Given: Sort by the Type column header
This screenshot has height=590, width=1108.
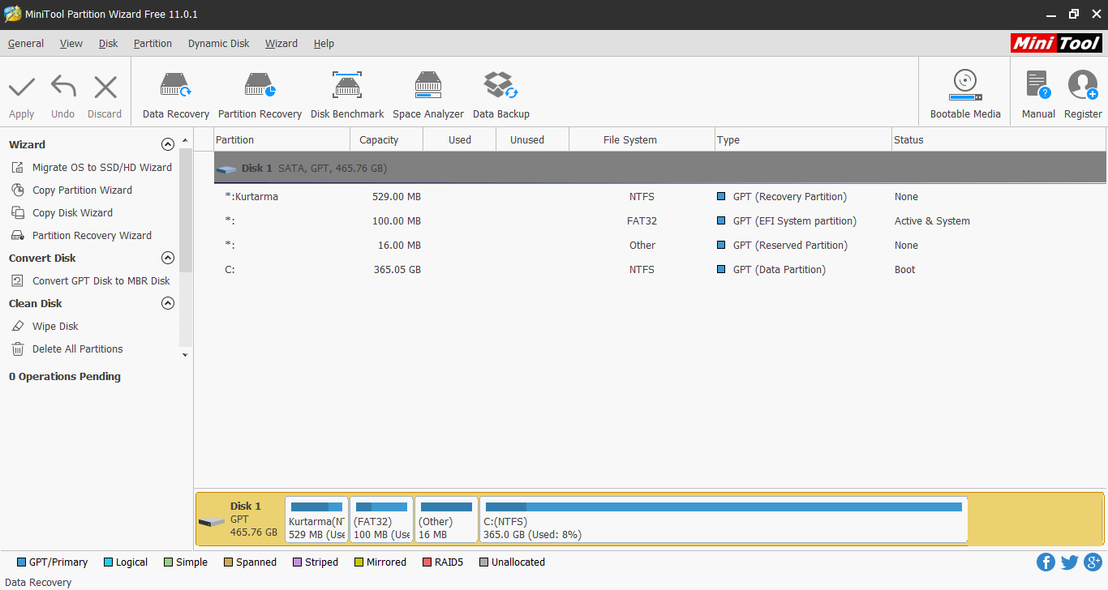Looking at the screenshot, I should pyautogui.click(x=803, y=140).
